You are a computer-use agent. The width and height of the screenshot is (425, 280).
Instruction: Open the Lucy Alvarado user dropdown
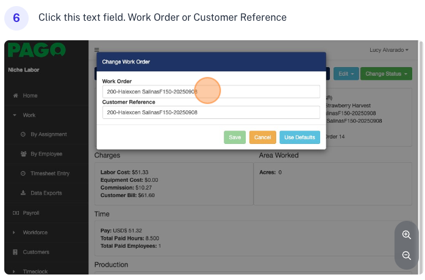pyautogui.click(x=389, y=49)
